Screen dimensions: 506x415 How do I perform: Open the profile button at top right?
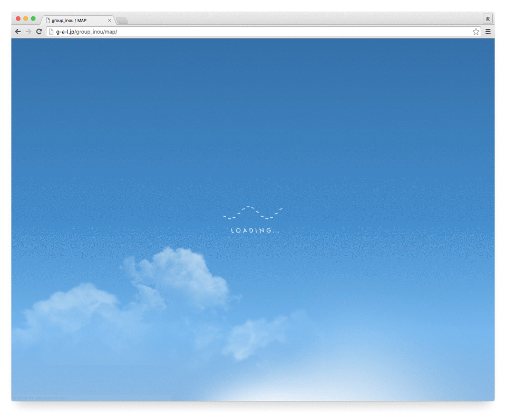tap(488, 19)
